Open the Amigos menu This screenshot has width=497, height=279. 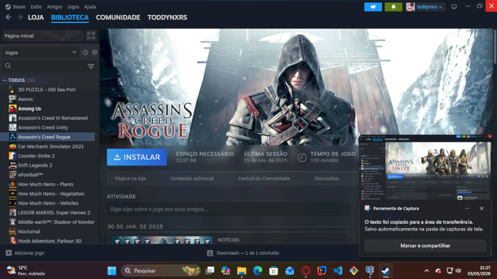click(x=55, y=7)
